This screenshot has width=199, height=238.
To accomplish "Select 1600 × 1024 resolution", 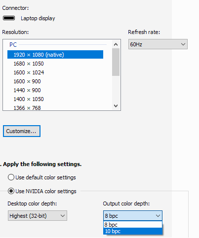I will pyautogui.click(x=55, y=72).
